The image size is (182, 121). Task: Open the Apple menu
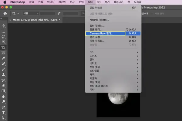click(5, 2)
